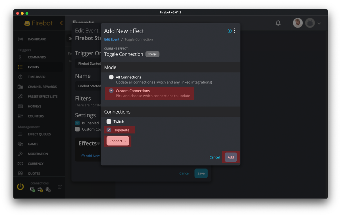
Task: Click the yellow power connection toggle icon
Action: point(20,187)
